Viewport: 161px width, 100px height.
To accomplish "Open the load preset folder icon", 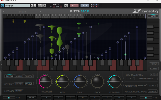I will coord(40,6).
